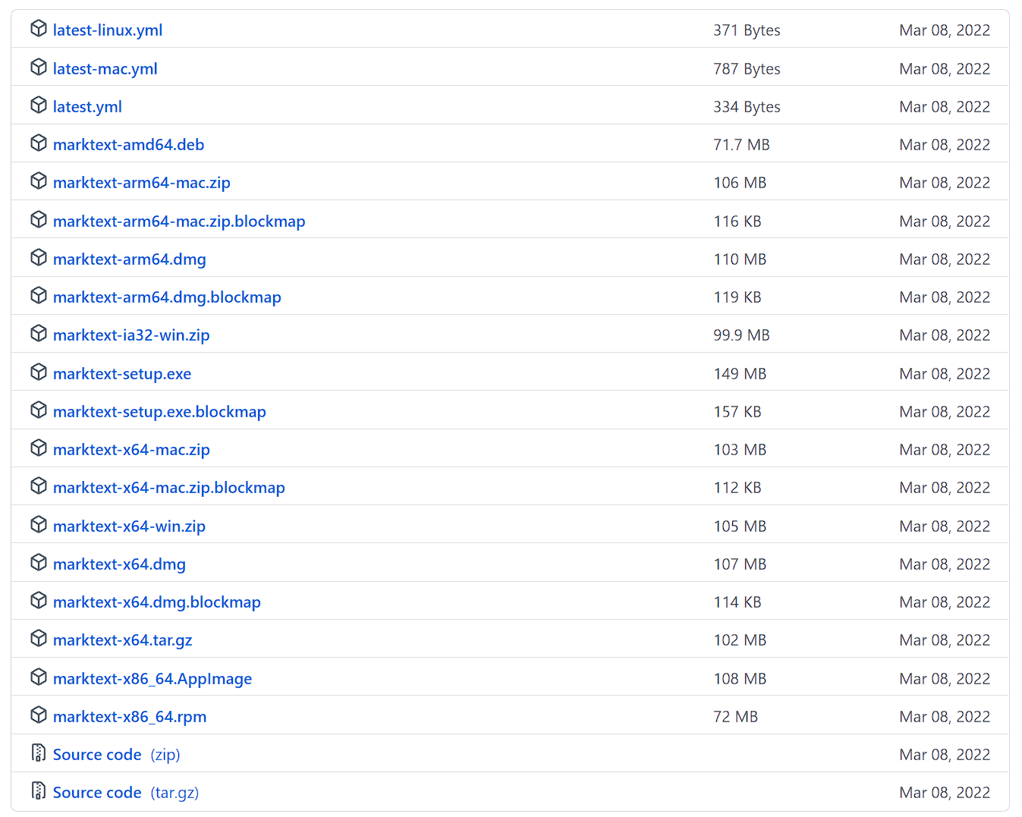Open marktext-setup.exe.blockmap link
This screenshot has height=817, width=1022.
pos(159,412)
